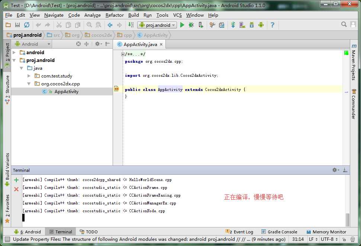Screen dimensions: 361x246
Task: Hide the Project panel with the hide icon
Action: coord(107,44)
